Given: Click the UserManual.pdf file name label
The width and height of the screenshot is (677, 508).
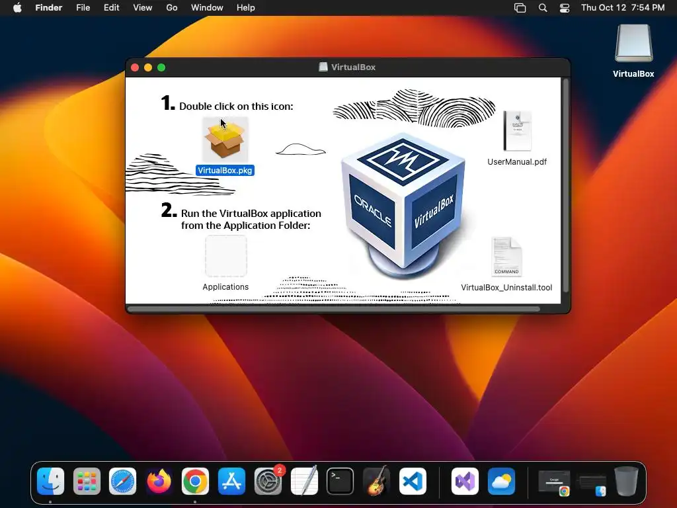Looking at the screenshot, I should tap(517, 162).
